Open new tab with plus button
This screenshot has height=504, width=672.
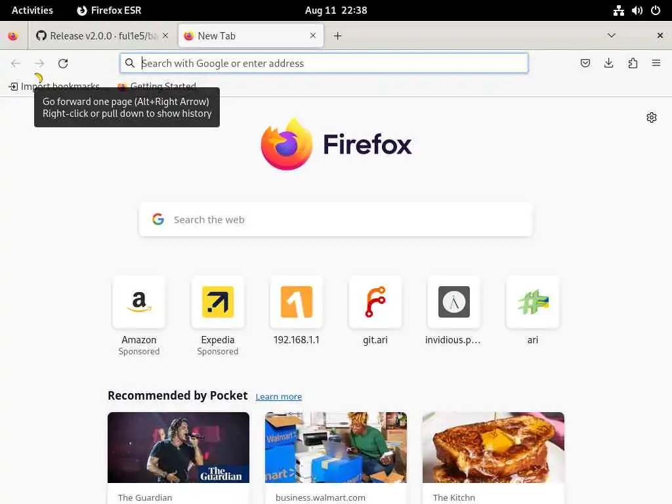[x=338, y=36]
